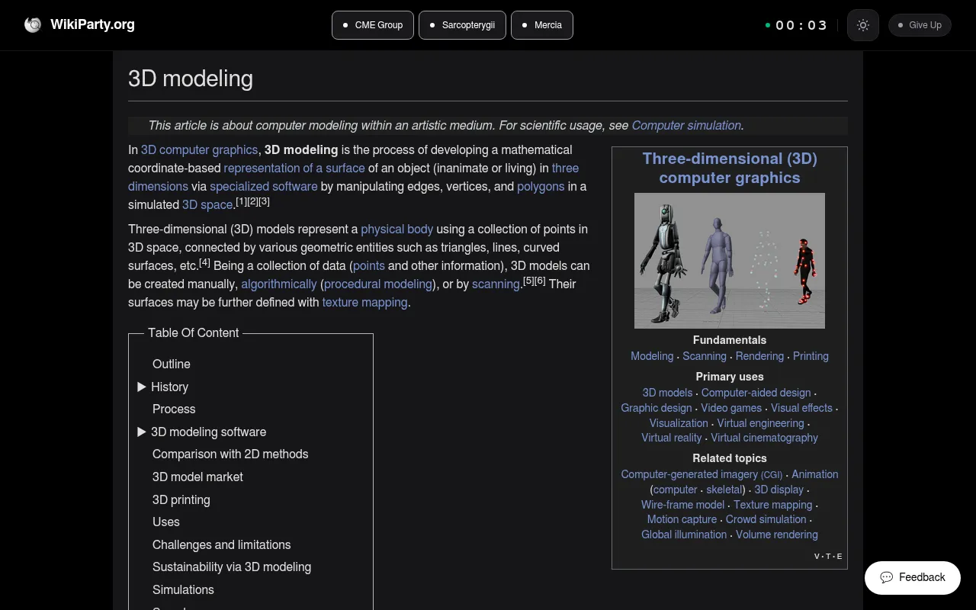Click the Motion capture link
Screen dimensions: 976x610
coord(682,519)
